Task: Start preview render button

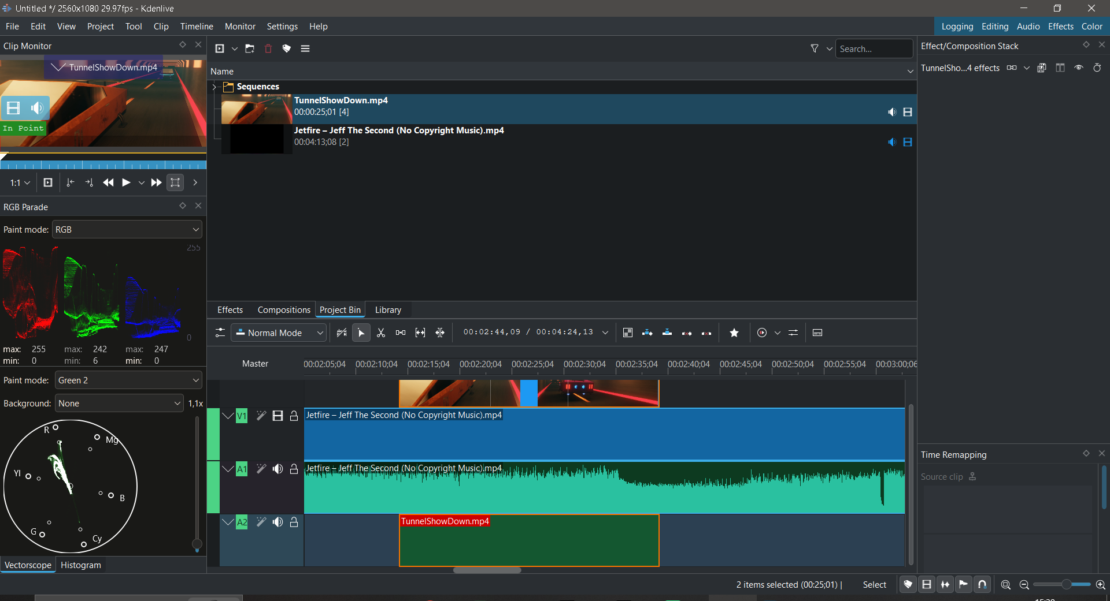Action: (x=762, y=333)
